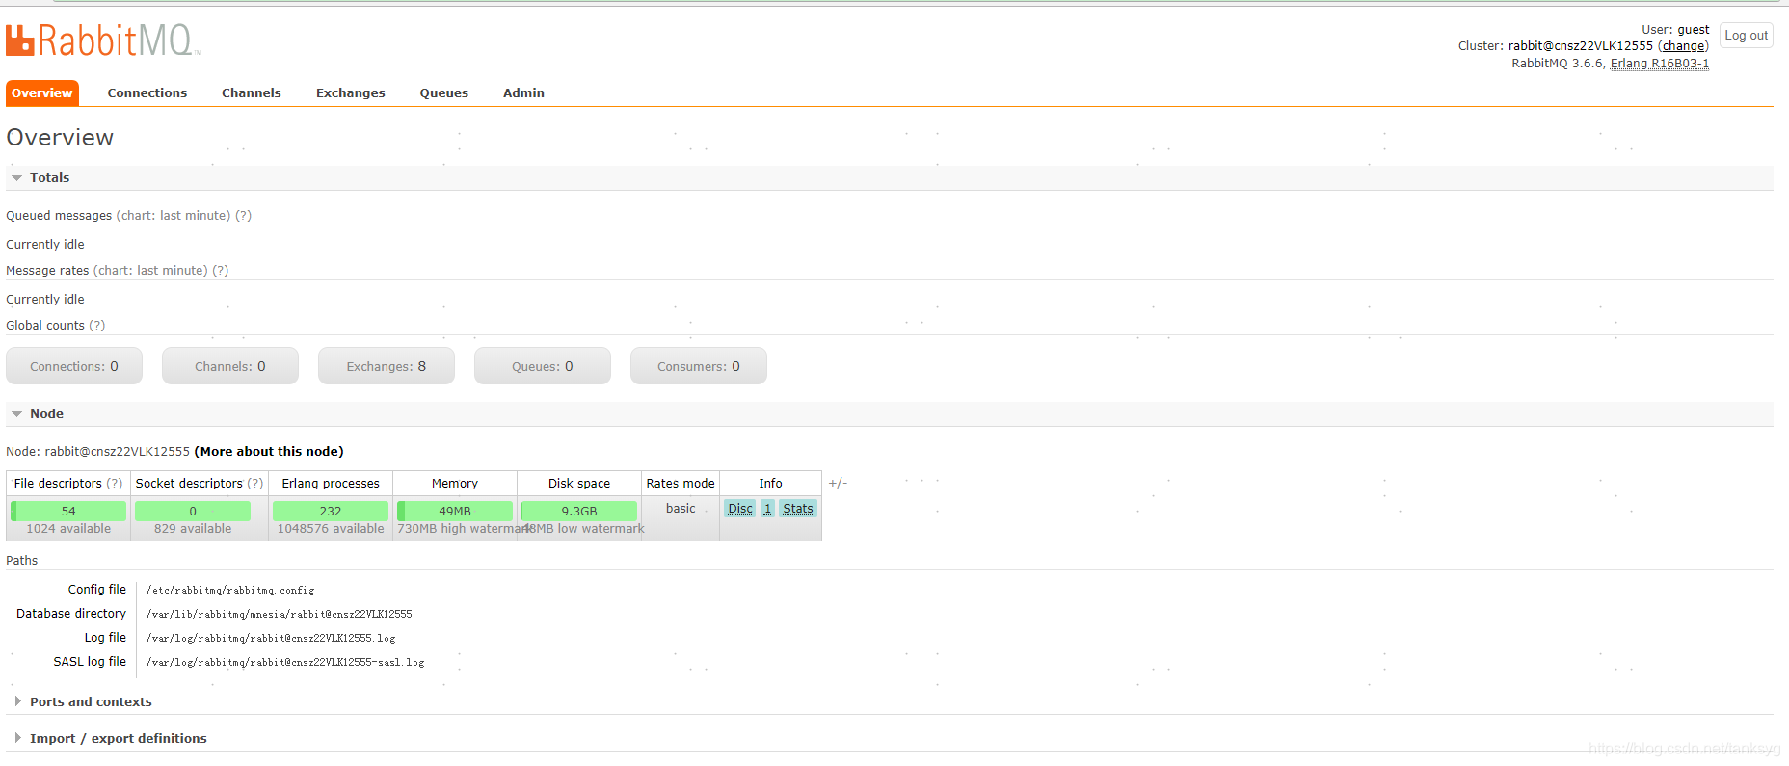The width and height of the screenshot is (1789, 766).
Task: Select the SASL log file path
Action: pyautogui.click(x=285, y=662)
